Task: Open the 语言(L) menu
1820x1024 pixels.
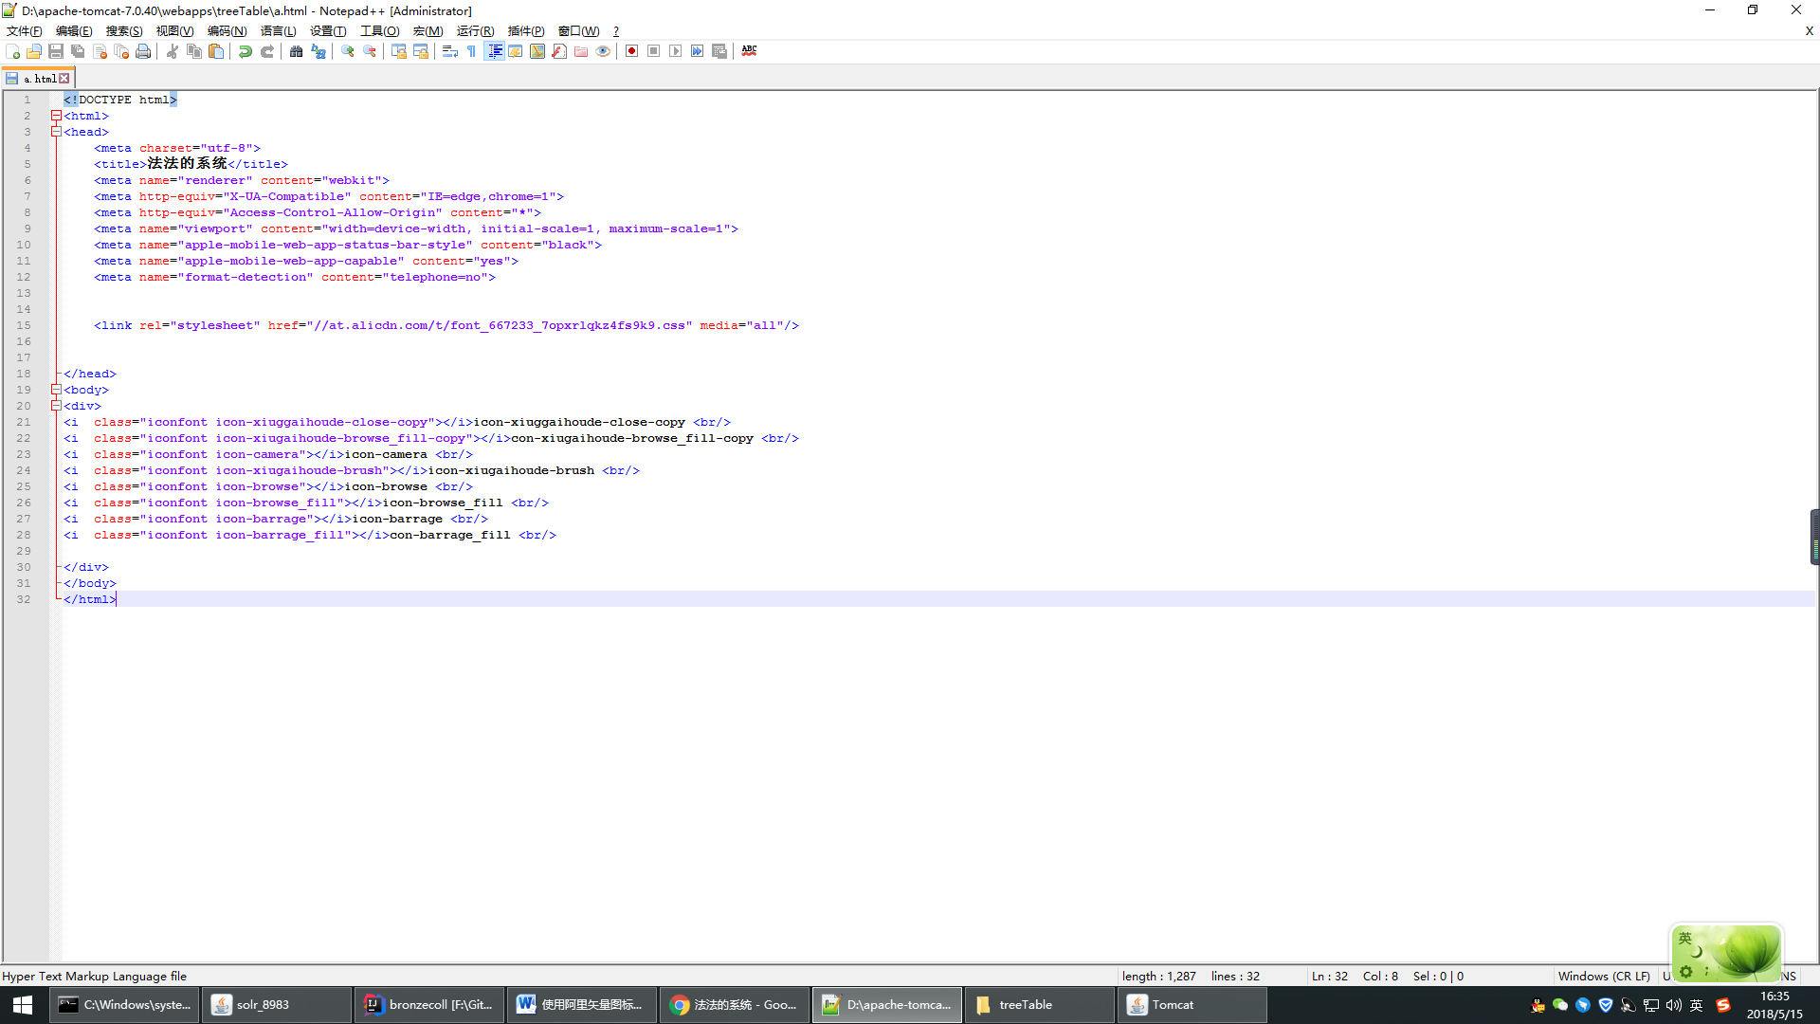Action: (x=278, y=31)
